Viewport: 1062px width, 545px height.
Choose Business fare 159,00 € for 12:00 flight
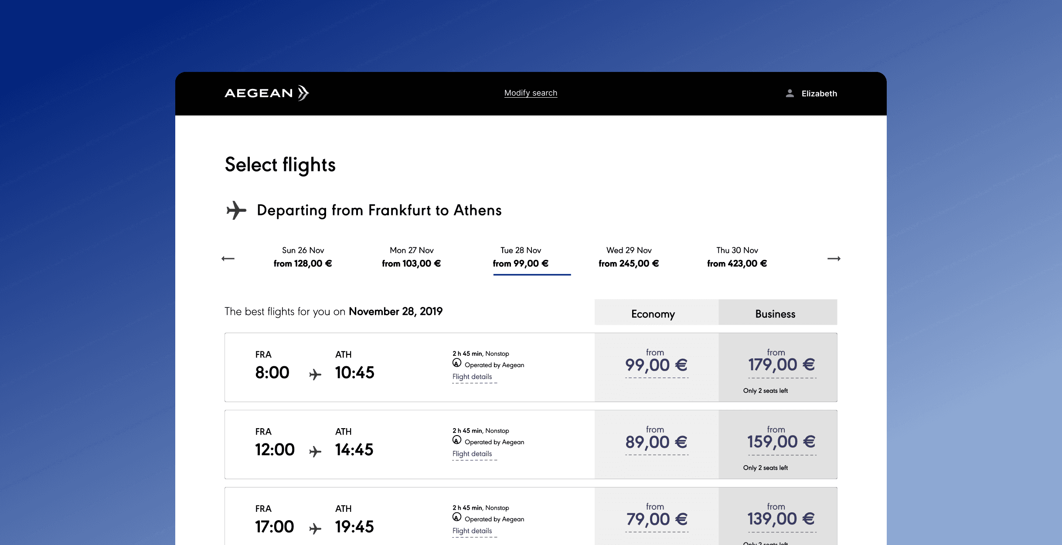coord(781,442)
